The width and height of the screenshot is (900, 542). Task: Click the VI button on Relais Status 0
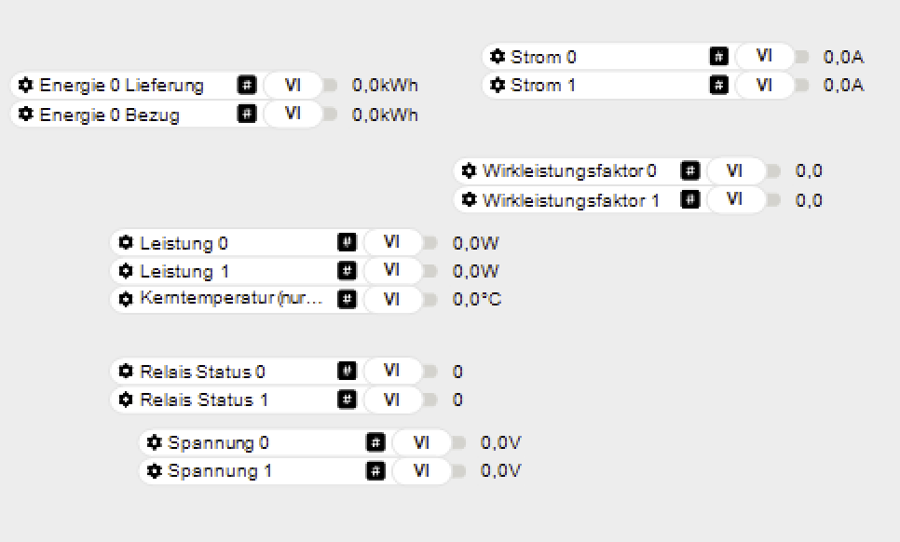pos(391,371)
